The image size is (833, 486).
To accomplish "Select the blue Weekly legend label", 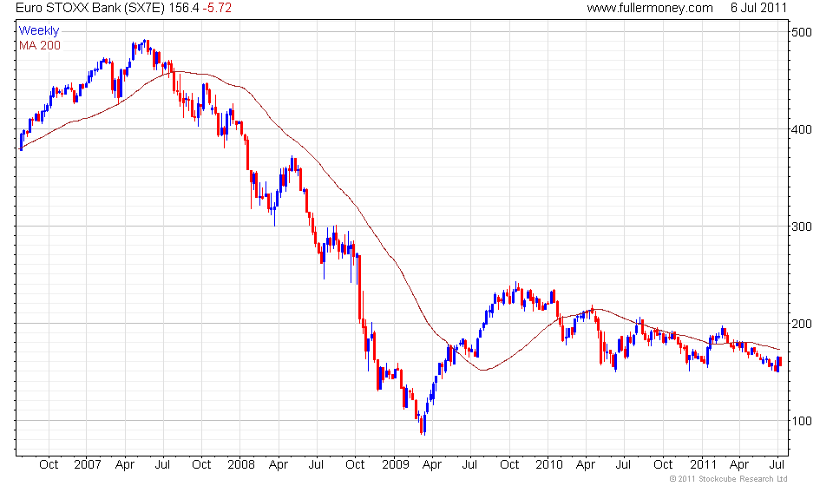I will pos(39,30).
